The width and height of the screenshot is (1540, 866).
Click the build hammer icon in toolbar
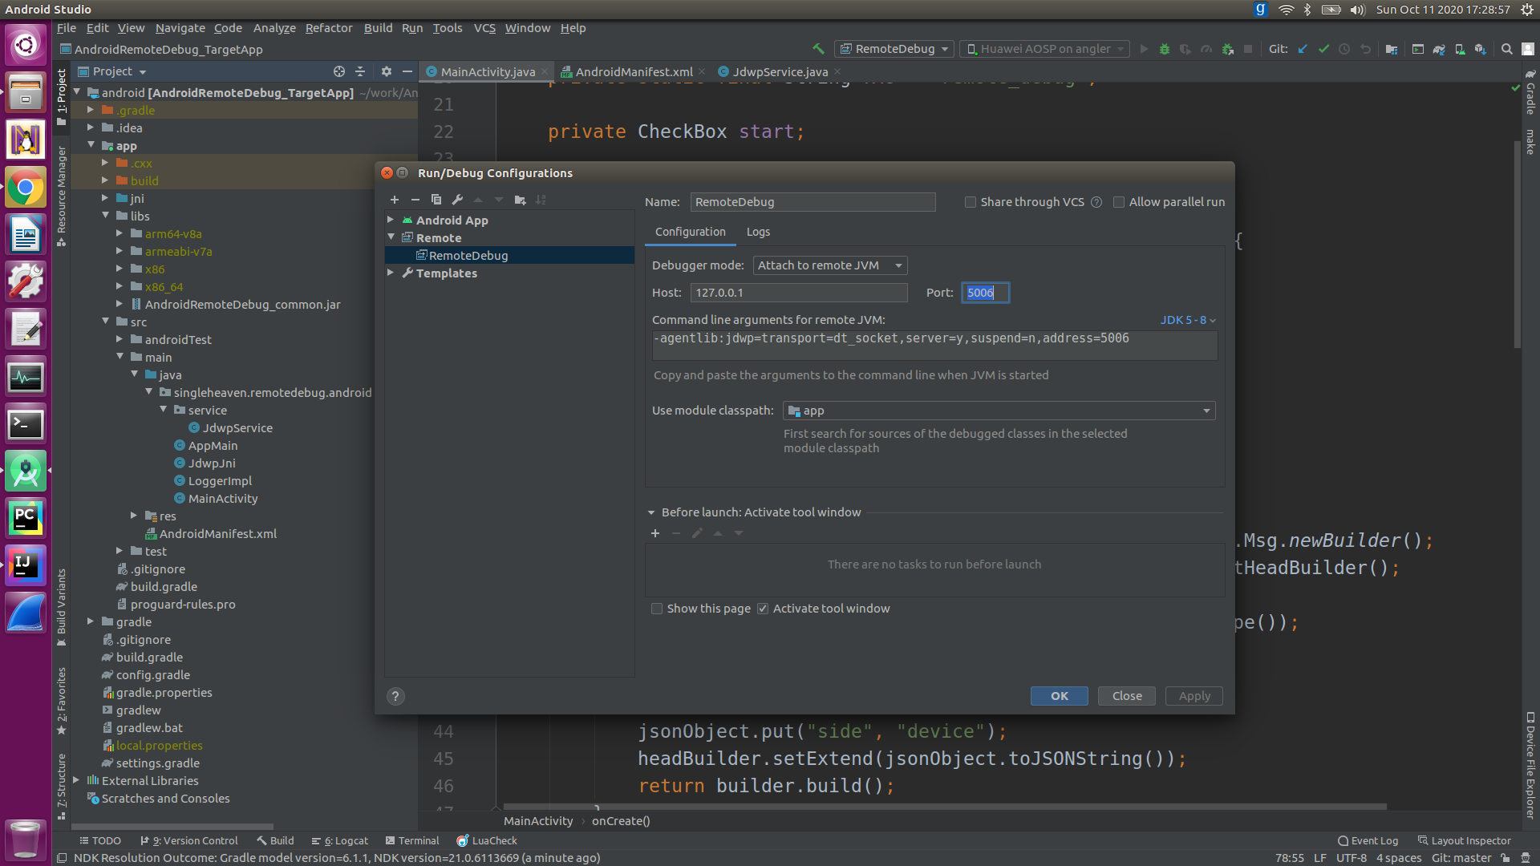click(818, 49)
